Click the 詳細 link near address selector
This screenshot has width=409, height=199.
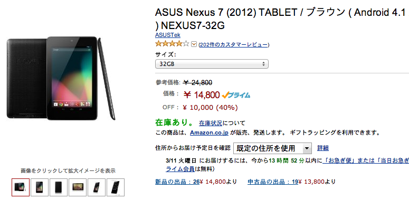click(x=323, y=148)
